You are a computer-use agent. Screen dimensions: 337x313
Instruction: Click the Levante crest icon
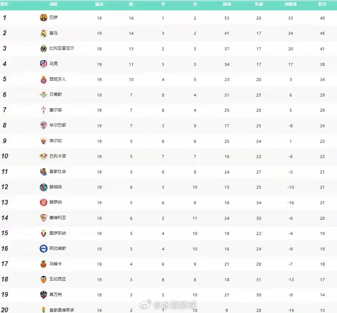click(x=43, y=295)
